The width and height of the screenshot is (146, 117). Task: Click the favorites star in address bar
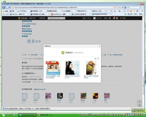tap(13, 8)
